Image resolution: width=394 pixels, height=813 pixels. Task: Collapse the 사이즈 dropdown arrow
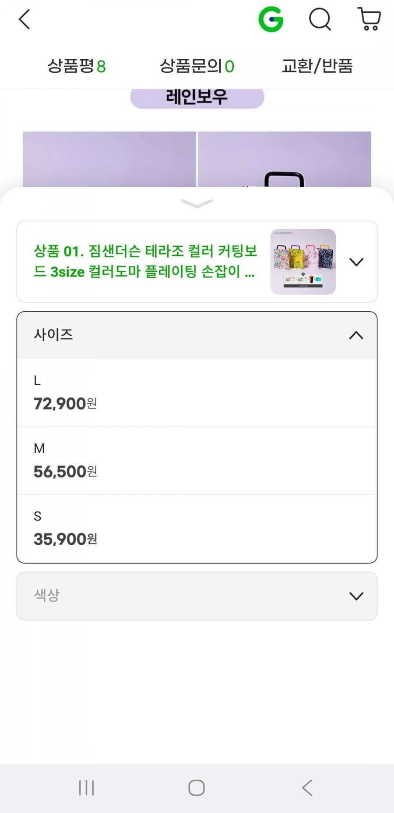pos(356,335)
